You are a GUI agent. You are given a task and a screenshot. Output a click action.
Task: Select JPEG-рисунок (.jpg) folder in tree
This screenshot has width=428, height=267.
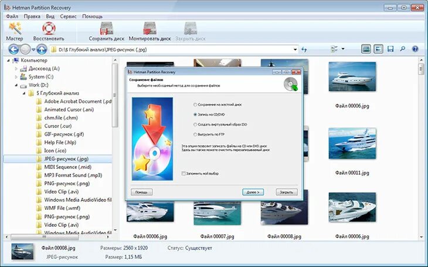pyautogui.click(x=66, y=159)
